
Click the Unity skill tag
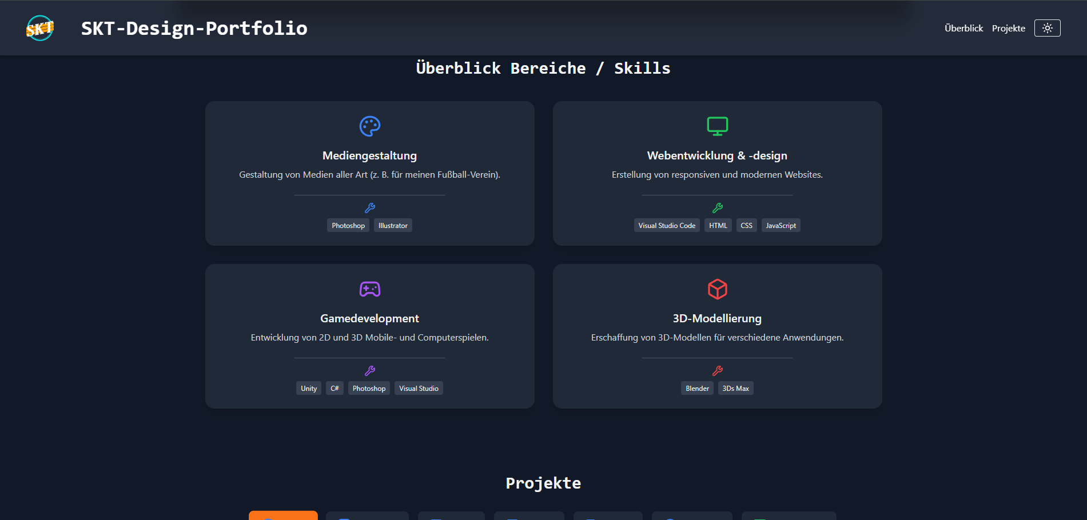click(x=309, y=389)
